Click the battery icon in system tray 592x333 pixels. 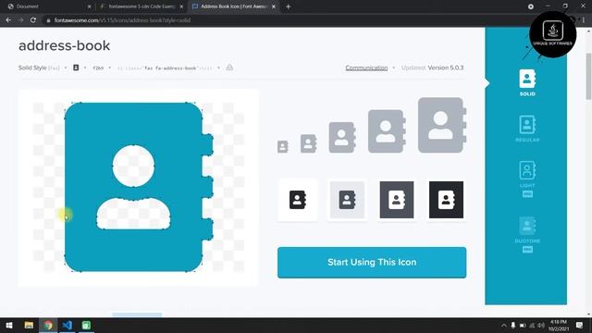(523, 325)
